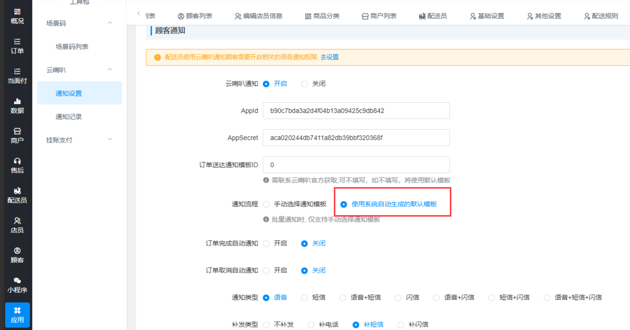Open 顾客 customers in left sidebar
630x330 pixels.
tap(17, 255)
